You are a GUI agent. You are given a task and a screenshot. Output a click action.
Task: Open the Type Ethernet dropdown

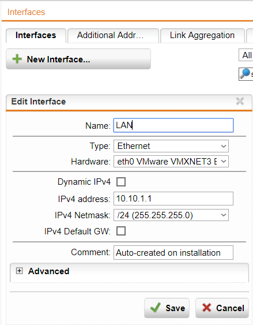click(x=171, y=146)
